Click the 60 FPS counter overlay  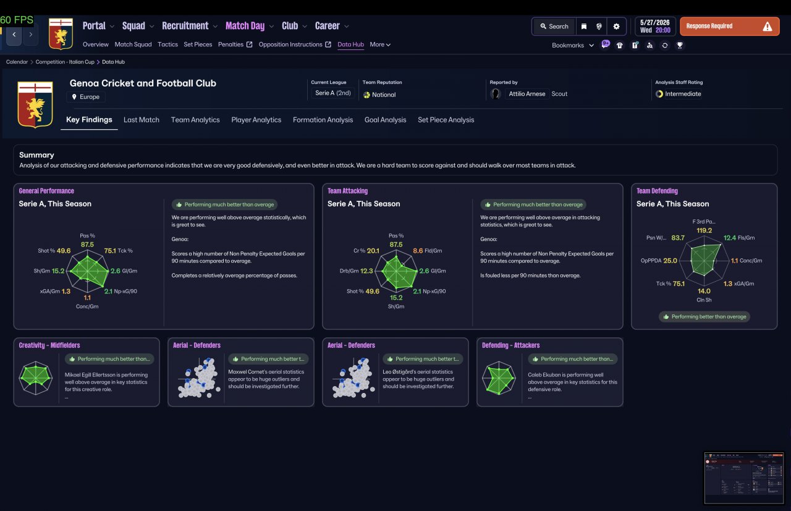click(x=17, y=20)
